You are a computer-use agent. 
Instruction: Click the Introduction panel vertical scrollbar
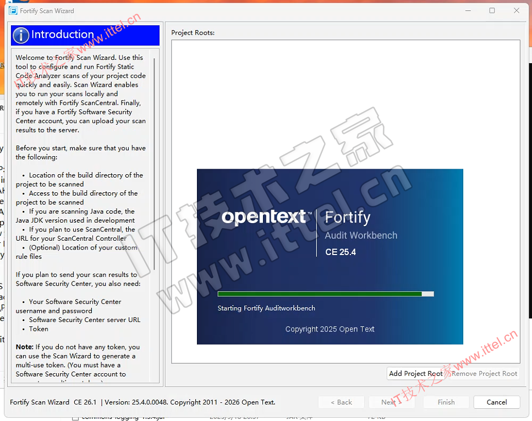pyautogui.click(x=155, y=165)
